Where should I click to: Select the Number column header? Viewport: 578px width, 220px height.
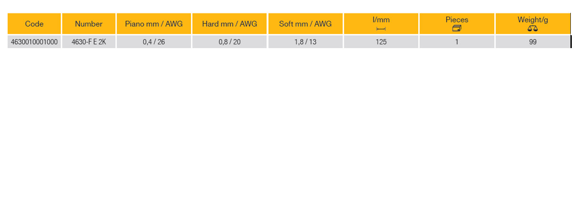(x=89, y=24)
